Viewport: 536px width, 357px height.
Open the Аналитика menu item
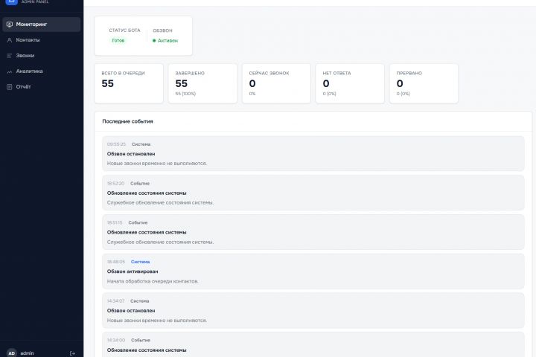(30, 71)
